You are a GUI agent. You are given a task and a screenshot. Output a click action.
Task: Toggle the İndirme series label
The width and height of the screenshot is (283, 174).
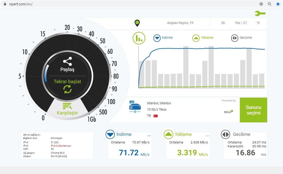point(167,38)
